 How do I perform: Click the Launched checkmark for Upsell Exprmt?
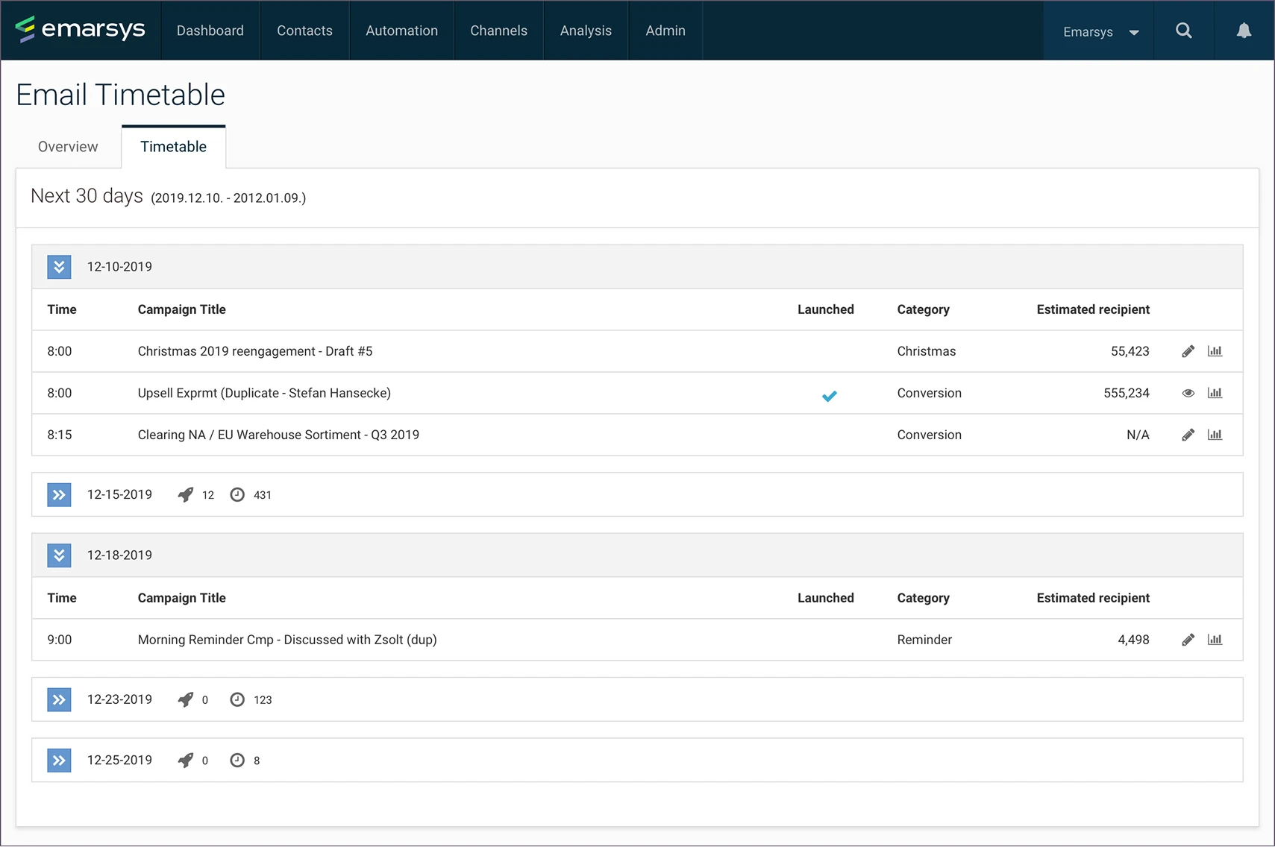(x=829, y=396)
